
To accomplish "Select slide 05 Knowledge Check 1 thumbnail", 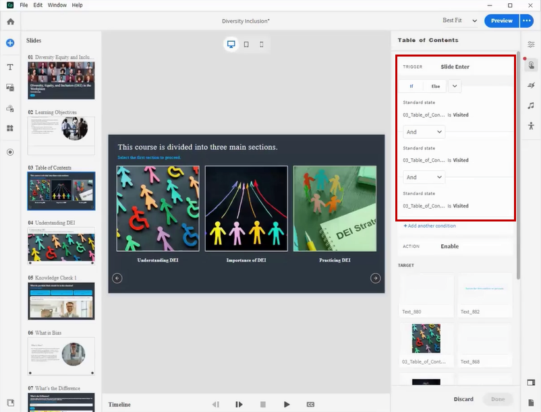I will coord(61,301).
